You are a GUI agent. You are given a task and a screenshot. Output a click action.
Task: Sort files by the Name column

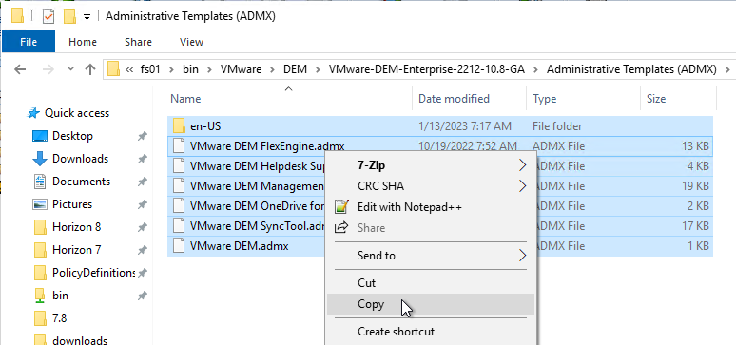point(290,99)
